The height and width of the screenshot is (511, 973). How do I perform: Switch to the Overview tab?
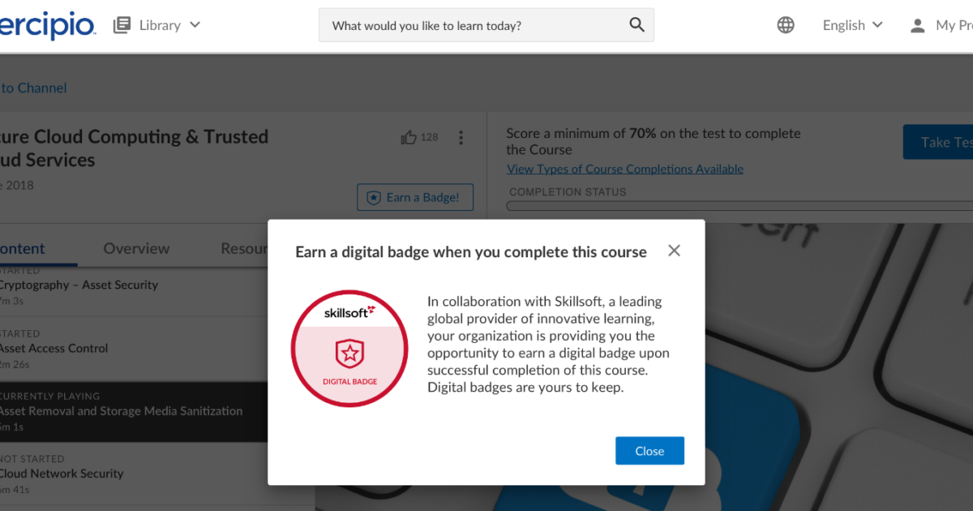tap(136, 248)
